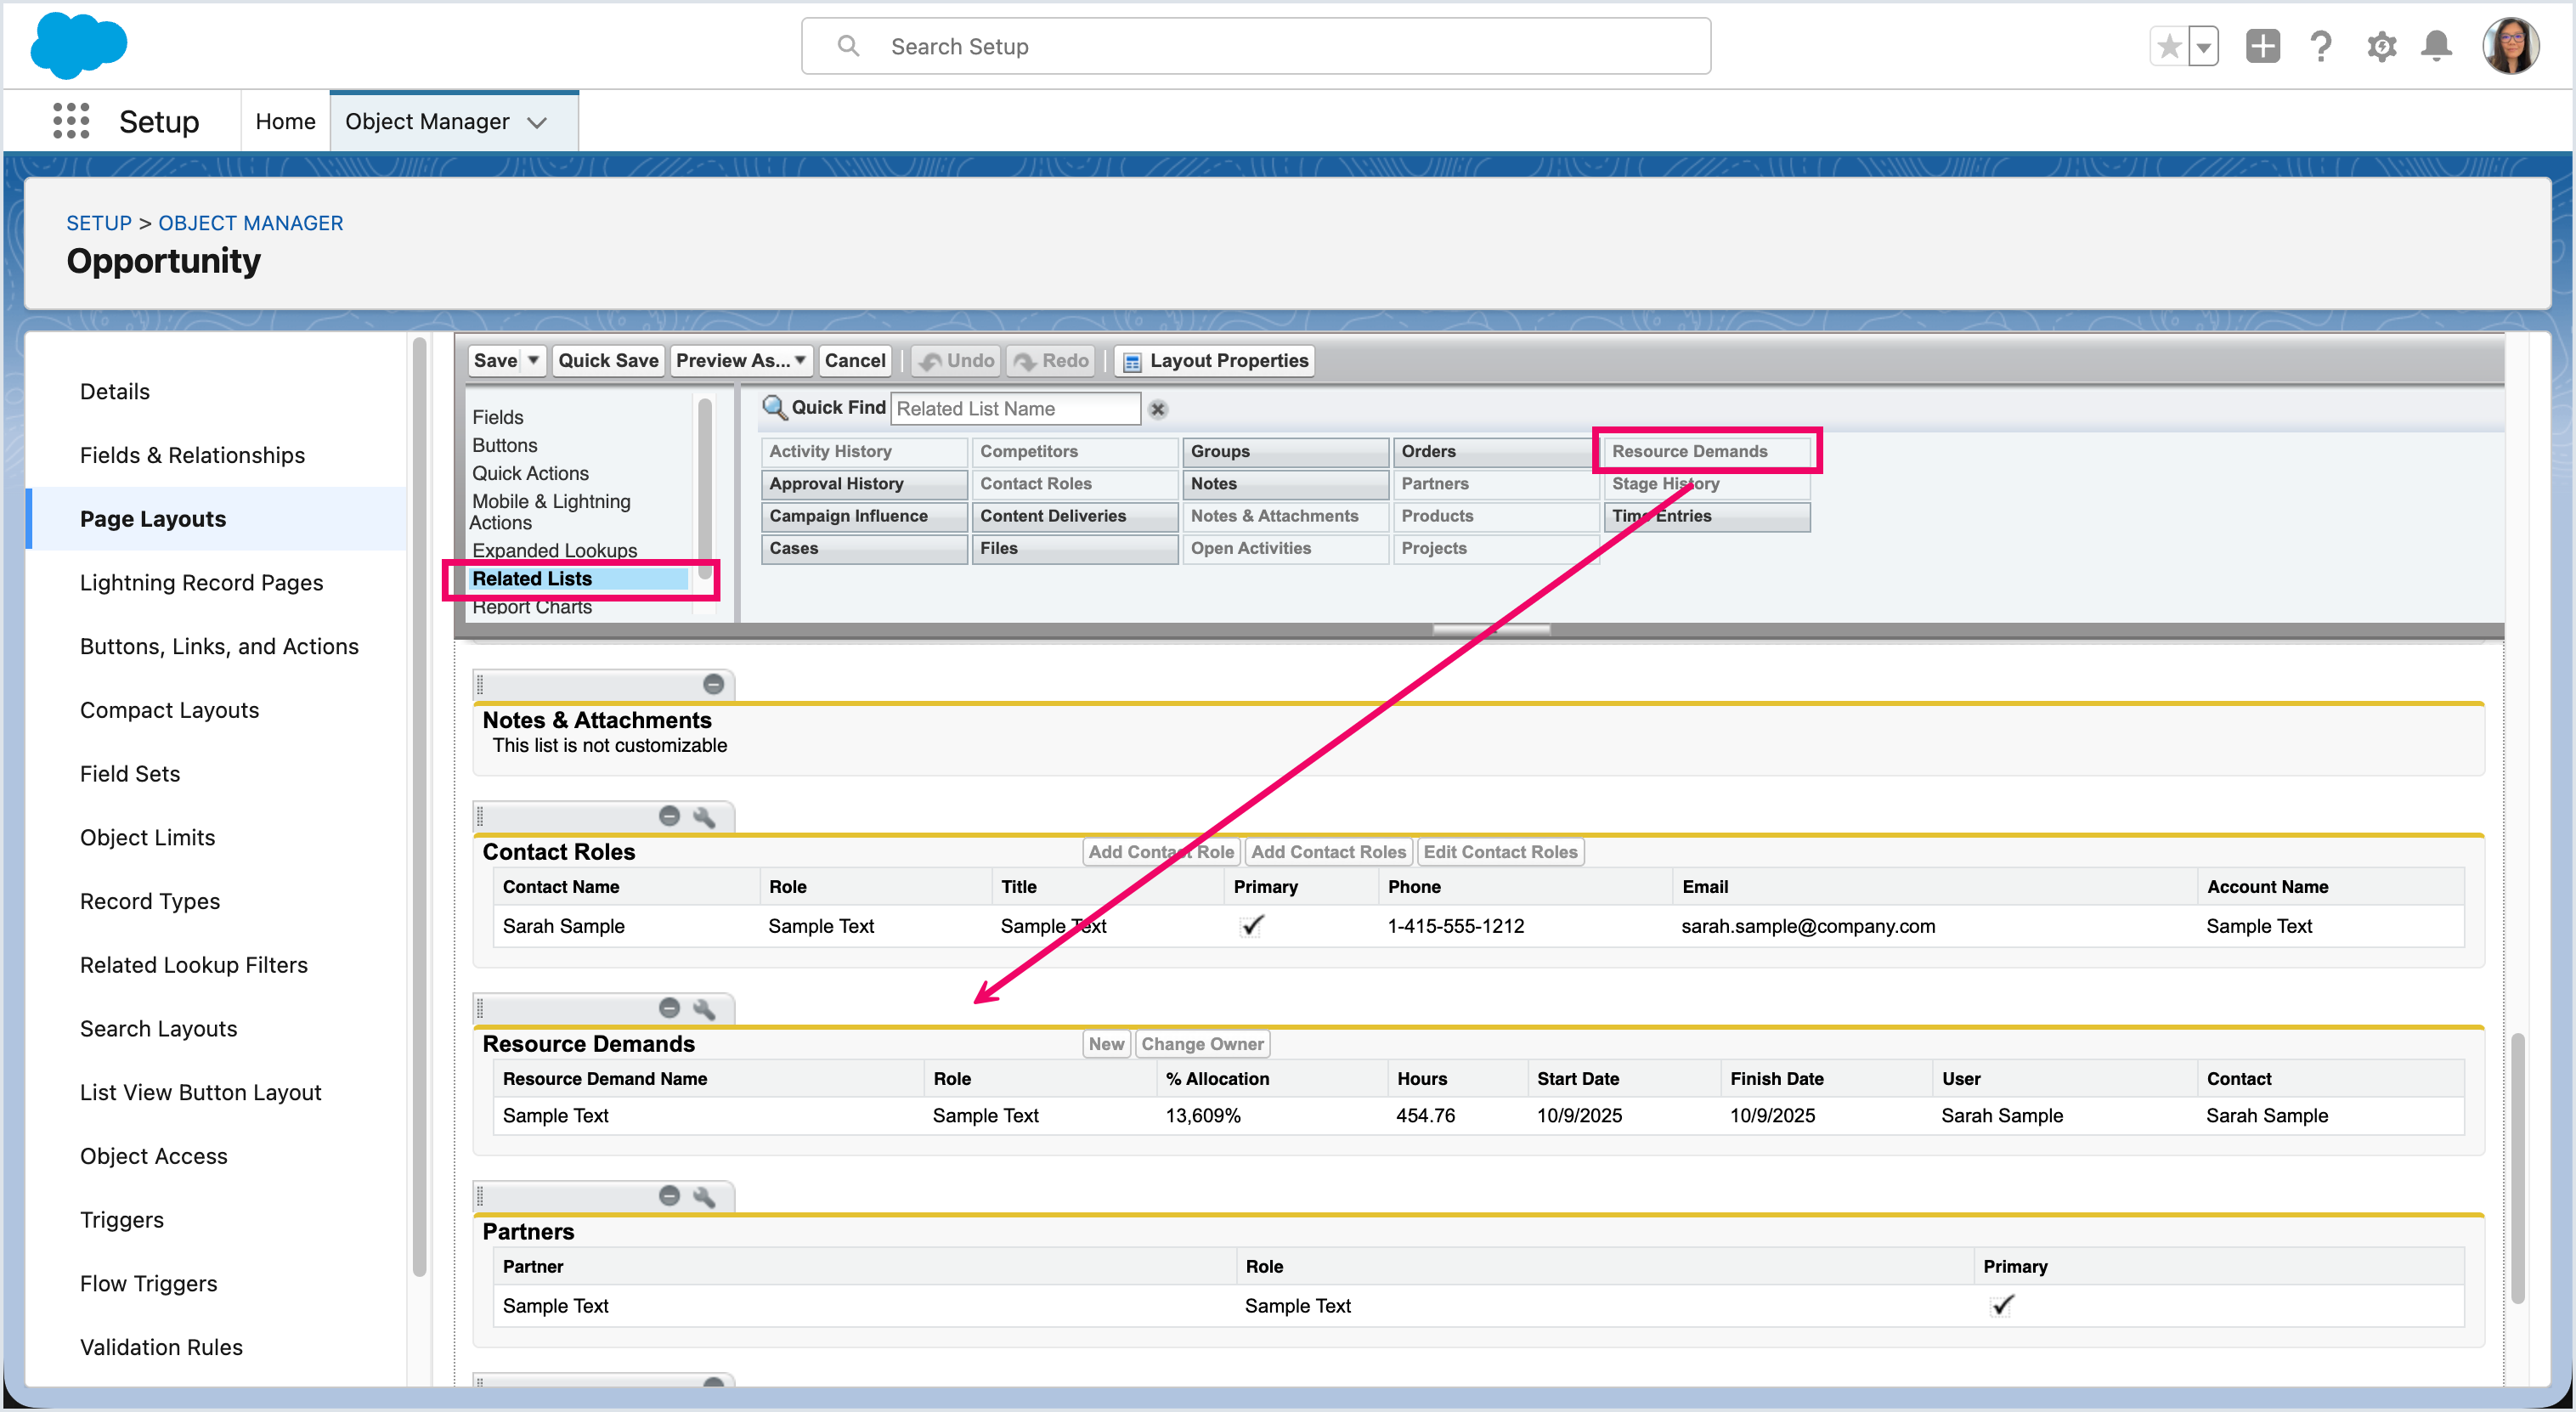
Task: Remove the Partners related list
Action: [670, 1196]
